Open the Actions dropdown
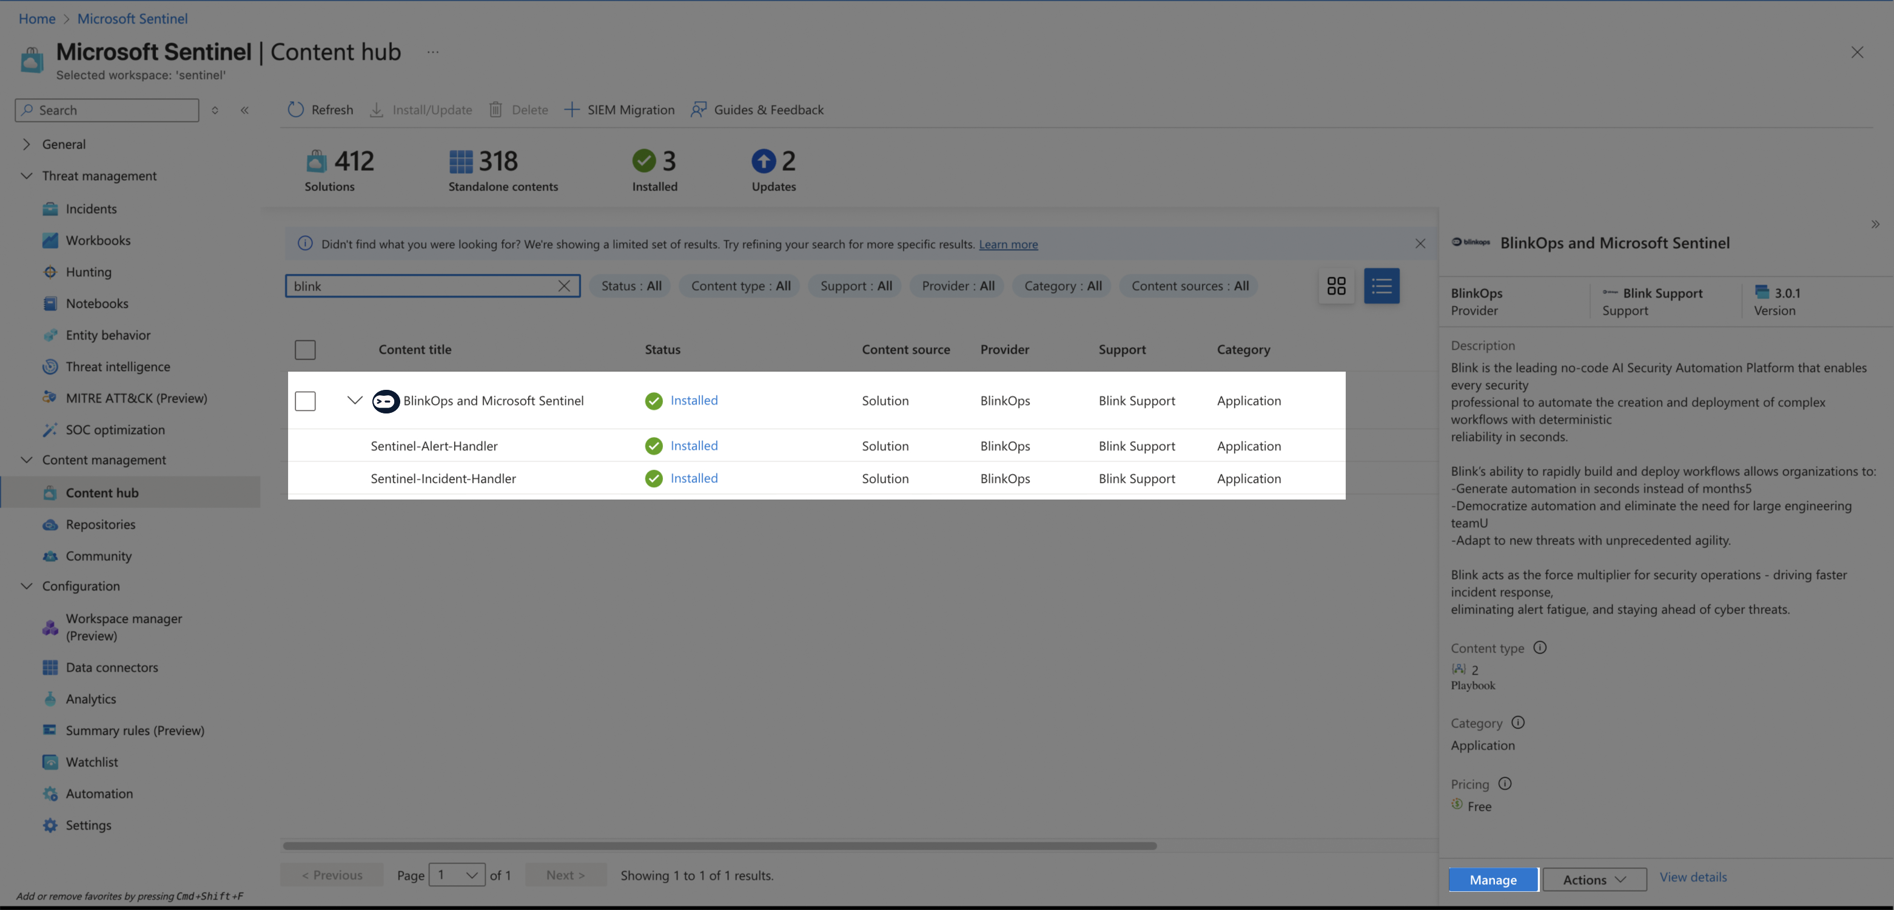This screenshot has height=910, width=1894. (x=1594, y=880)
